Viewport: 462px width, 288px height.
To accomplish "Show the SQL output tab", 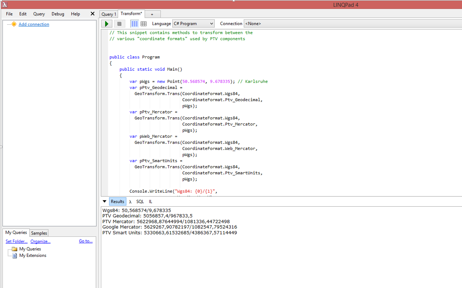I will (x=140, y=201).
